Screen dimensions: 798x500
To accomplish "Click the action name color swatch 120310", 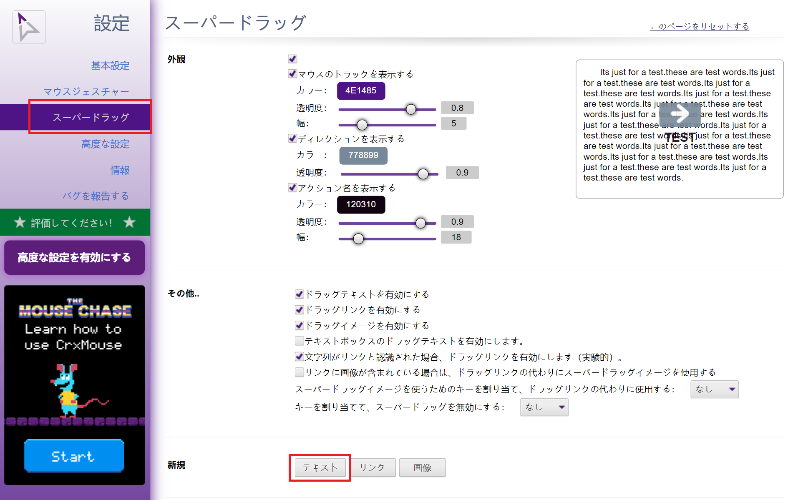I will pyautogui.click(x=361, y=204).
